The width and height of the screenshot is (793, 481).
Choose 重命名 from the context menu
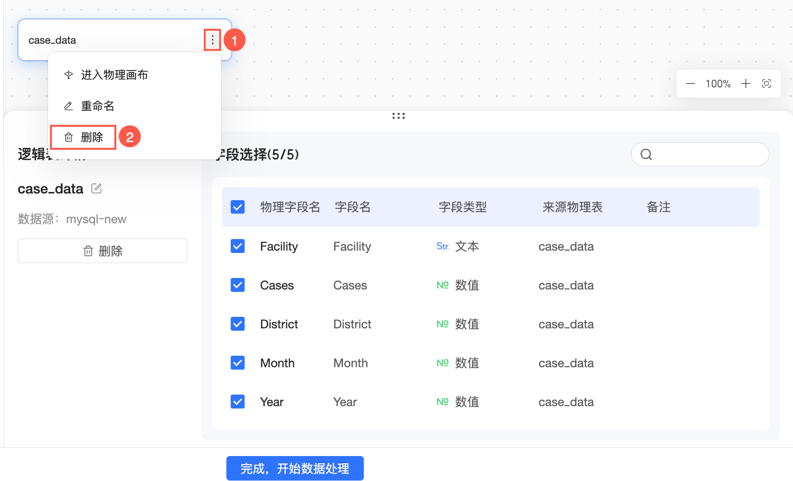[135, 106]
